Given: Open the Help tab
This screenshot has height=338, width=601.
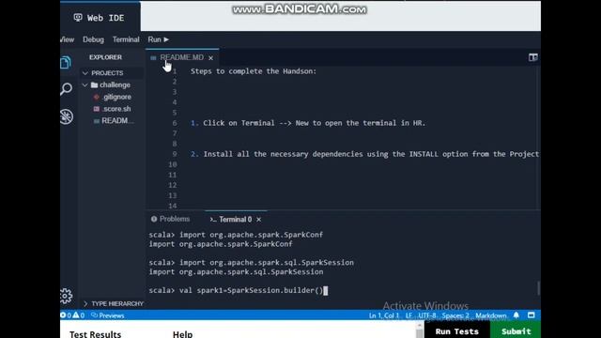Looking at the screenshot, I should pyautogui.click(x=182, y=334).
